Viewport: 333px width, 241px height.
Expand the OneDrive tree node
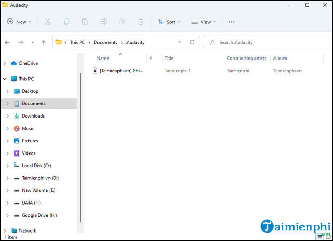pos(5,63)
